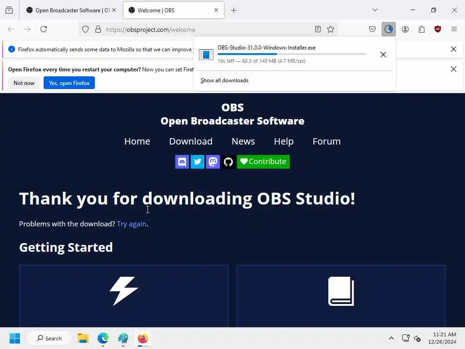Launch Microsoft Edge from the taskbar
465x349 pixels.
(x=103, y=338)
